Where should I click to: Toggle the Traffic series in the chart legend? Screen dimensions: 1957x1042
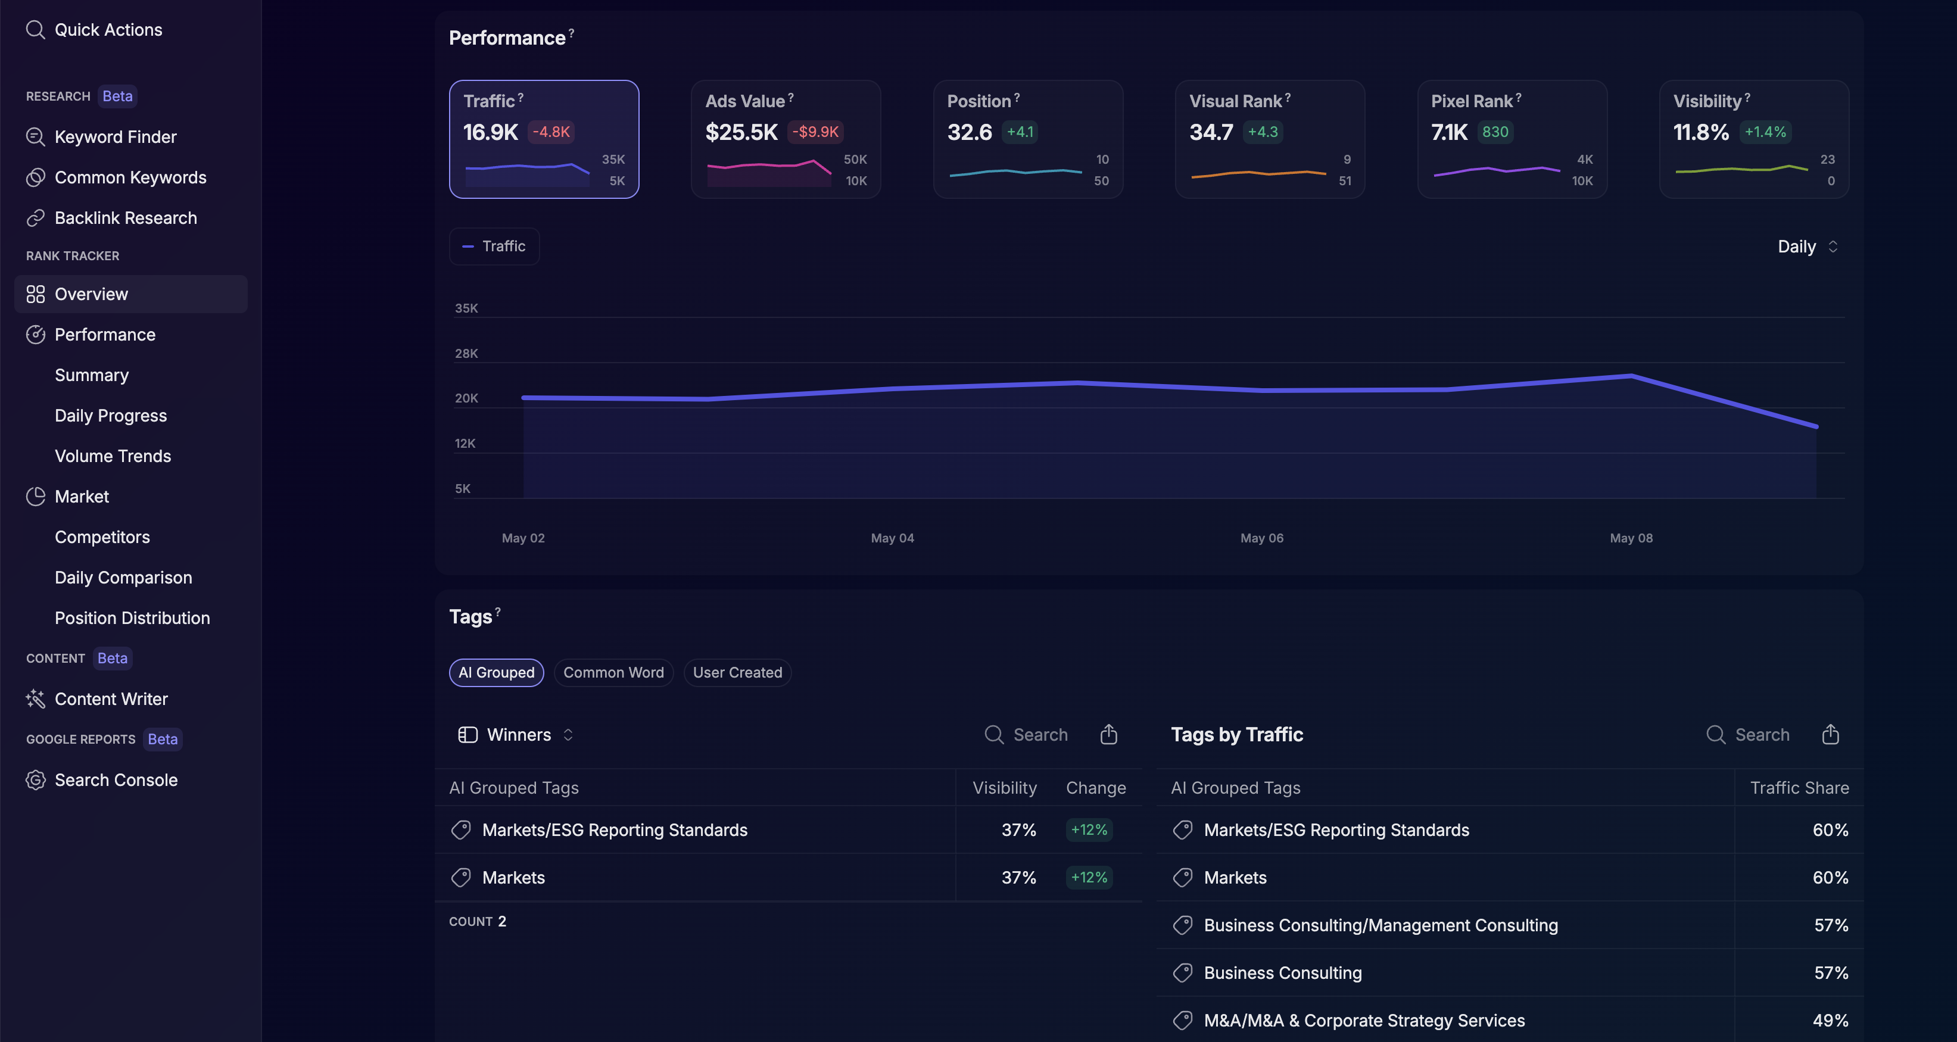(494, 246)
